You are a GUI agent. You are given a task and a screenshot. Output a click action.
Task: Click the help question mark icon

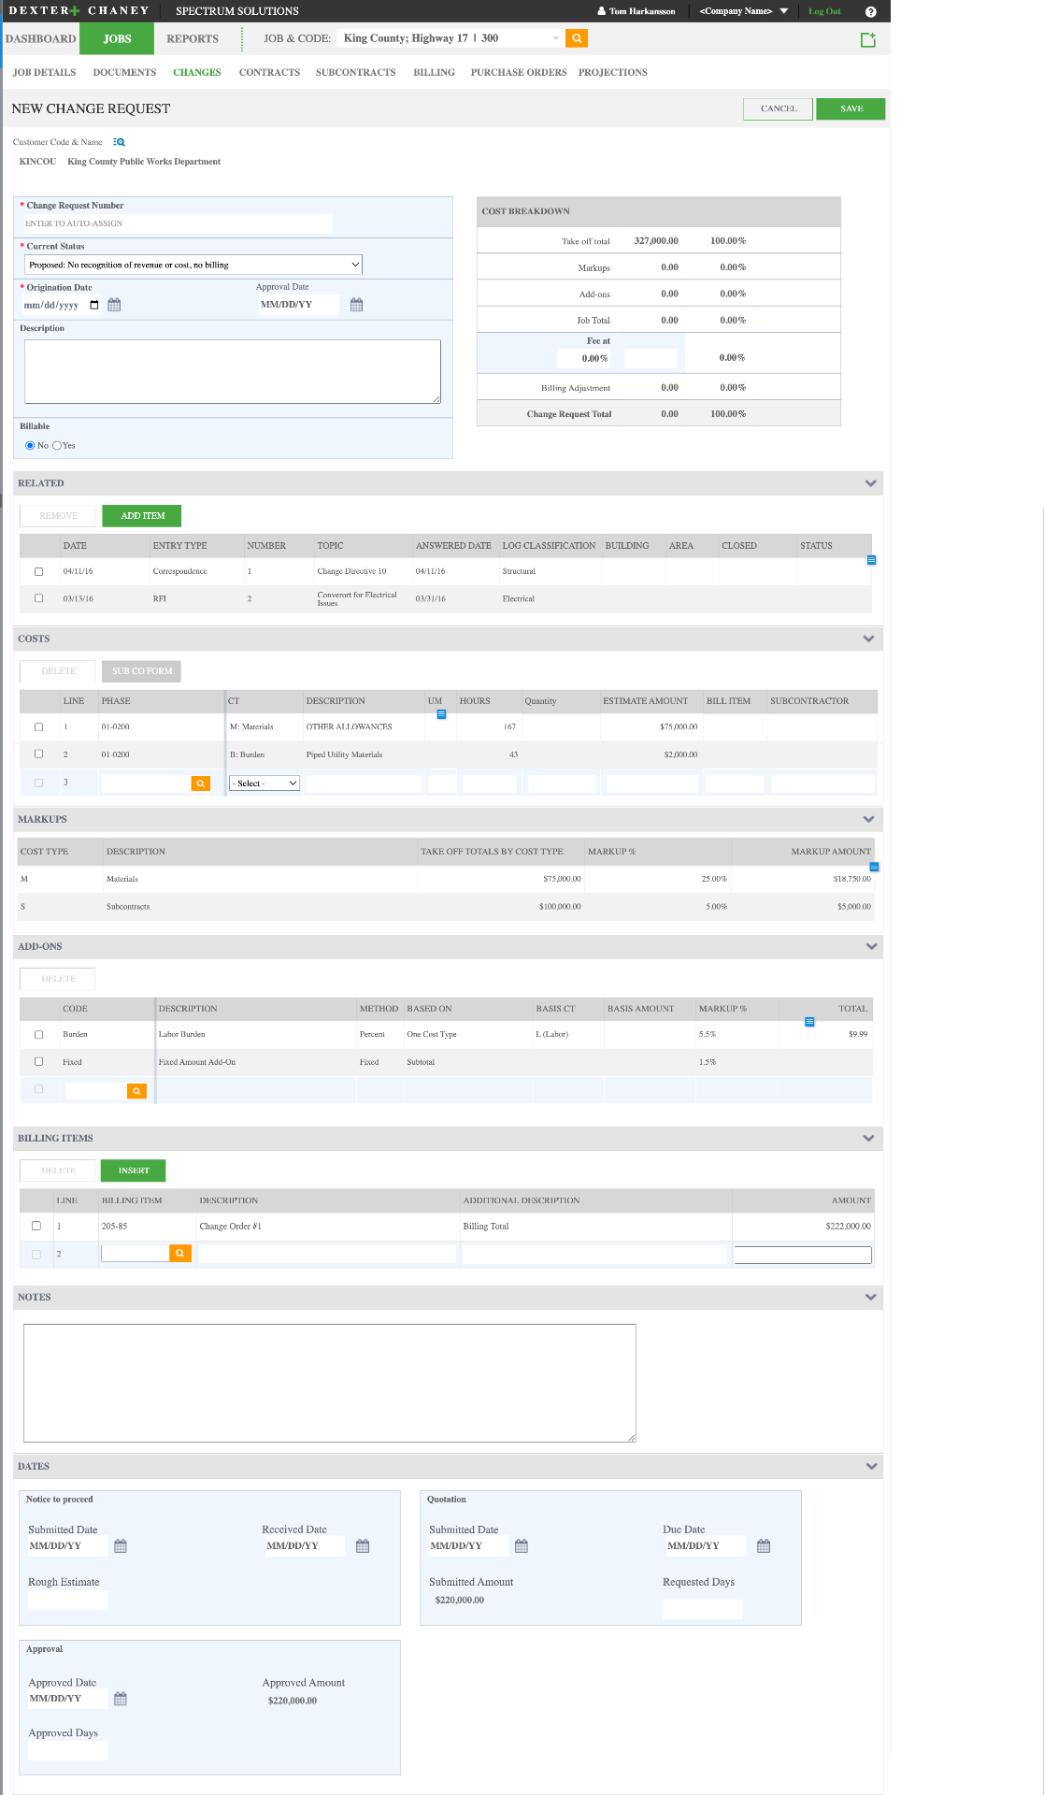[x=870, y=11]
